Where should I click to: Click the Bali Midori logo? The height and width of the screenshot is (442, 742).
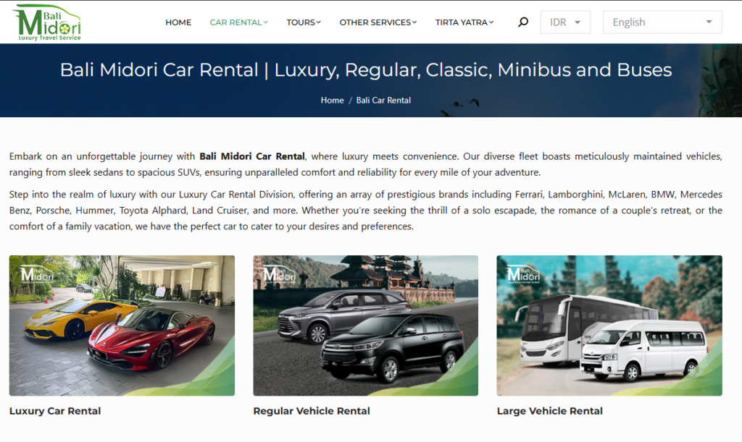47,22
